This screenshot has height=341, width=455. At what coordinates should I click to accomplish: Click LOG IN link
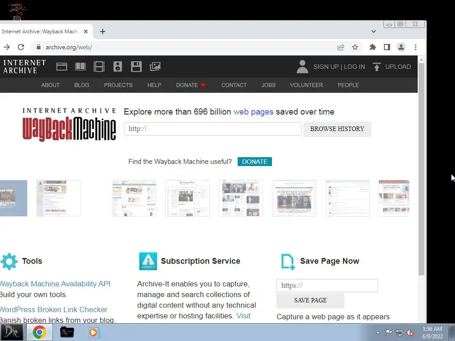pos(354,67)
